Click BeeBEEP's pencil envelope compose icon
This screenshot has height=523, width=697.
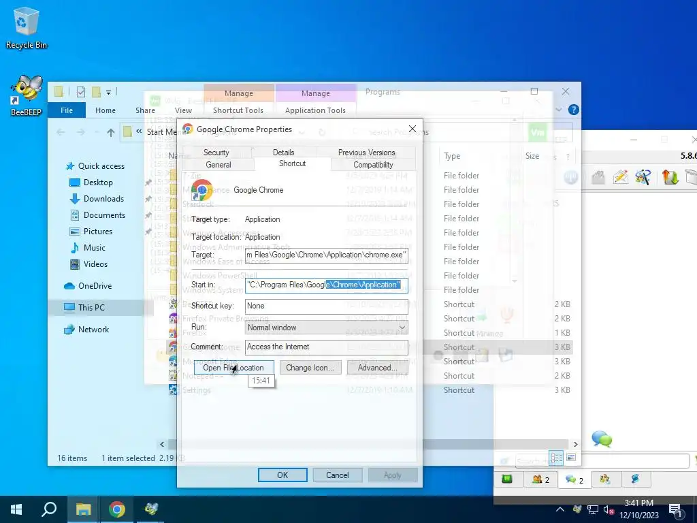click(x=620, y=177)
